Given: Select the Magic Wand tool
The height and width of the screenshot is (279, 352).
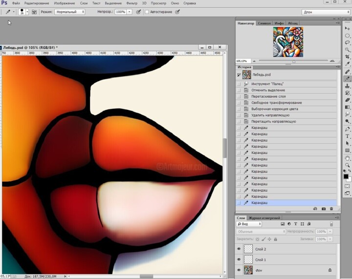Looking at the screenshot, I should 347,49.
